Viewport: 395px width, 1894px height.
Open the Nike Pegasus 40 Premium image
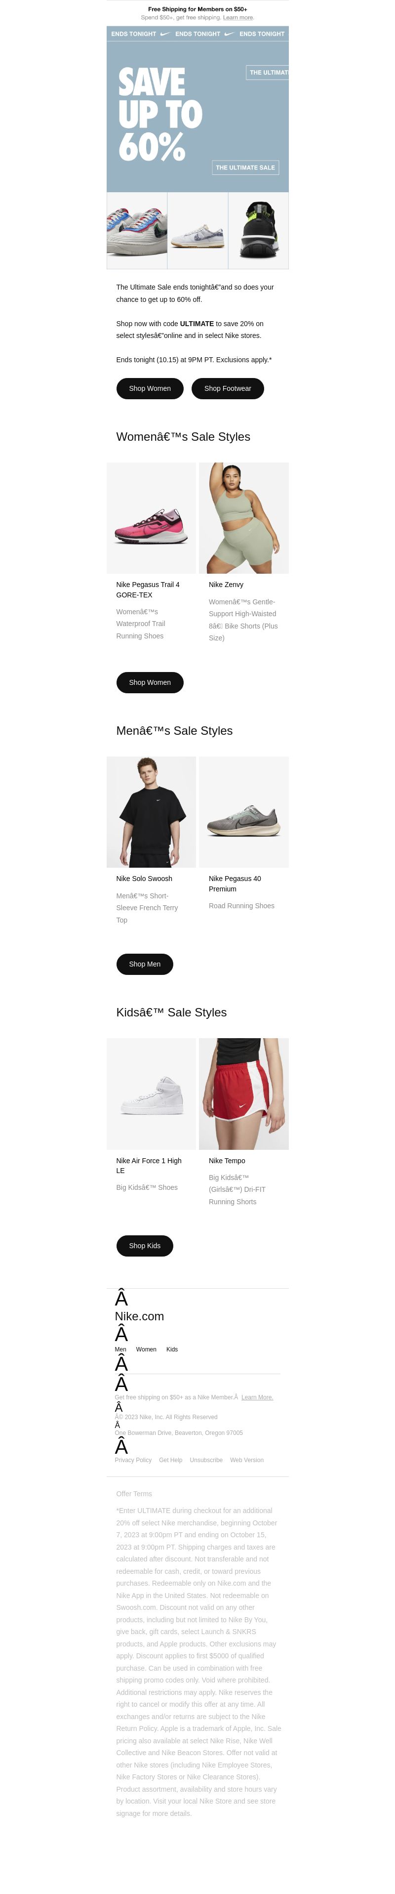click(244, 812)
